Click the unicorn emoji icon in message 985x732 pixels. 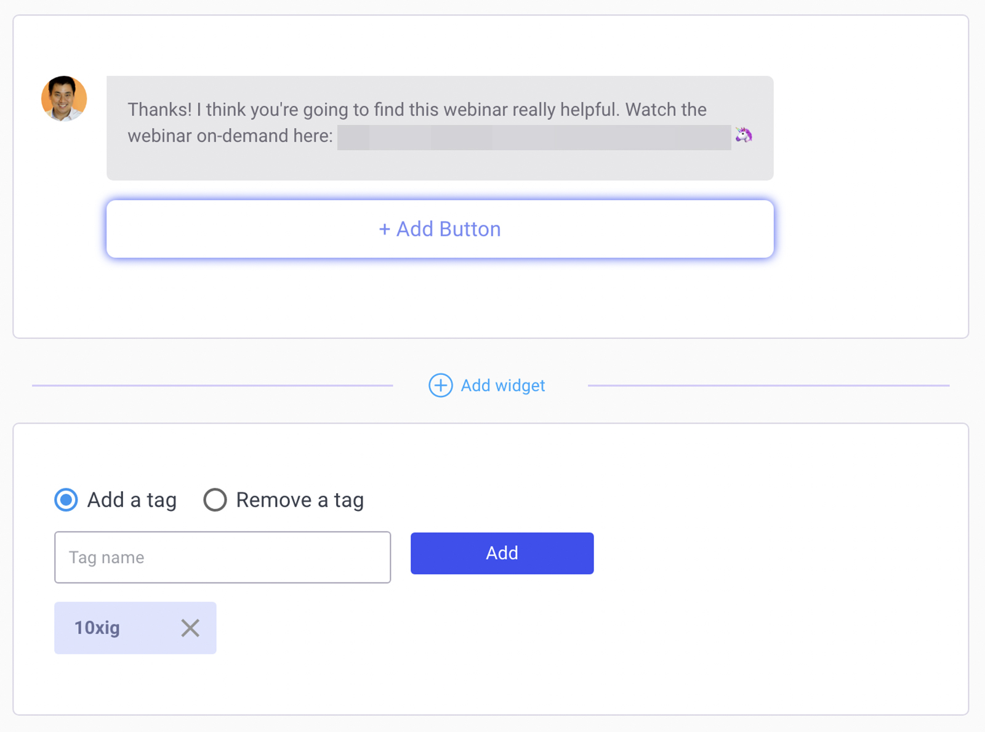click(x=744, y=135)
